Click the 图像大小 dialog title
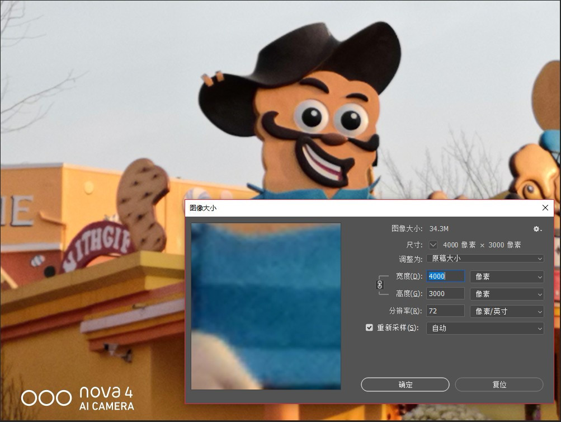561x422 pixels. pos(203,208)
